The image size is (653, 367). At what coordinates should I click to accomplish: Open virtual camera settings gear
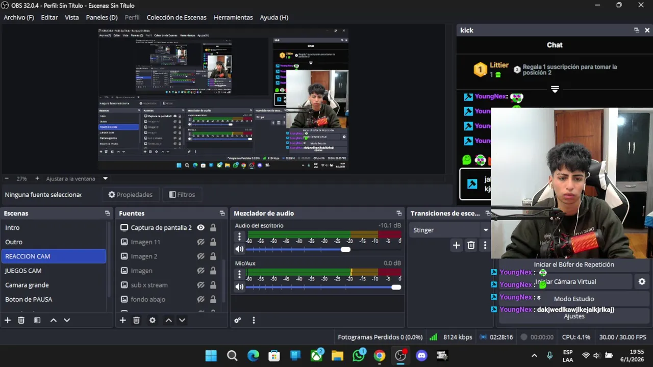click(x=642, y=281)
